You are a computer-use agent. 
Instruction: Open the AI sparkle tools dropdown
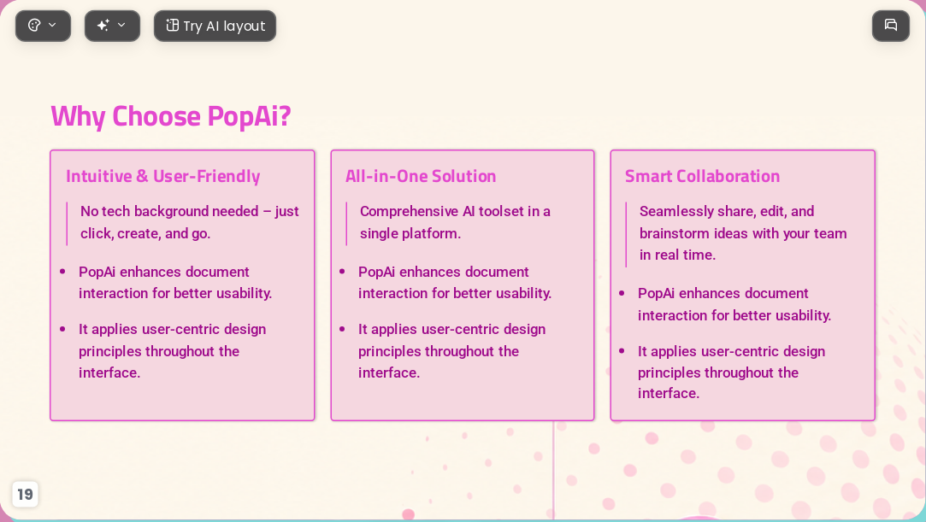[x=112, y=26]
